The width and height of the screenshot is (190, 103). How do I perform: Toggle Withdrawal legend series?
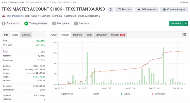click(x=158, y=94)
